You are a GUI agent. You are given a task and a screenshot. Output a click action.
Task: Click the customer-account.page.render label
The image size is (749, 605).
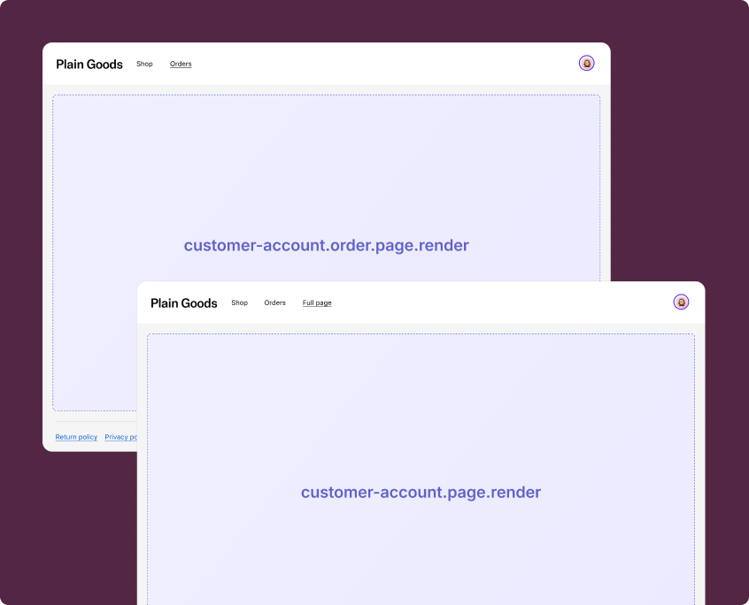pos(421,493)
